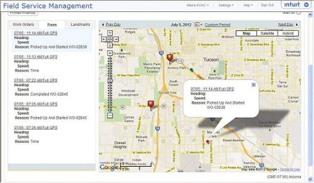This screenshot has height=183, width=314.
Task: Switch map view to Map
Action: pyautogui.click(x=246, y=33)
